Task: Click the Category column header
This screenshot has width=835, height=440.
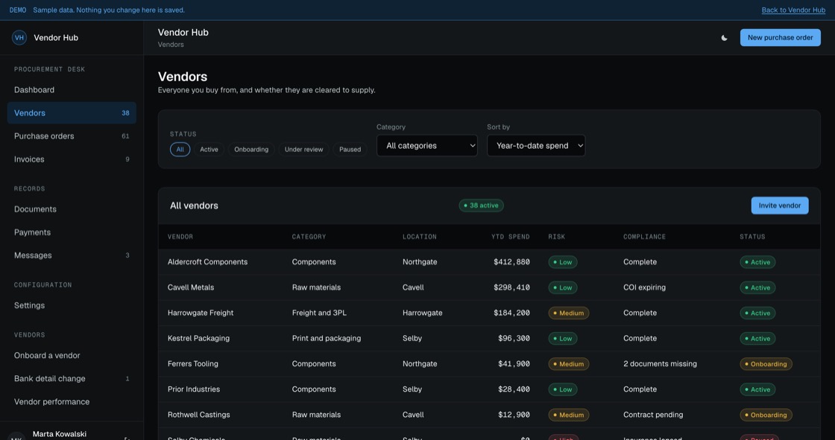Action: click(x=309, y=237)
